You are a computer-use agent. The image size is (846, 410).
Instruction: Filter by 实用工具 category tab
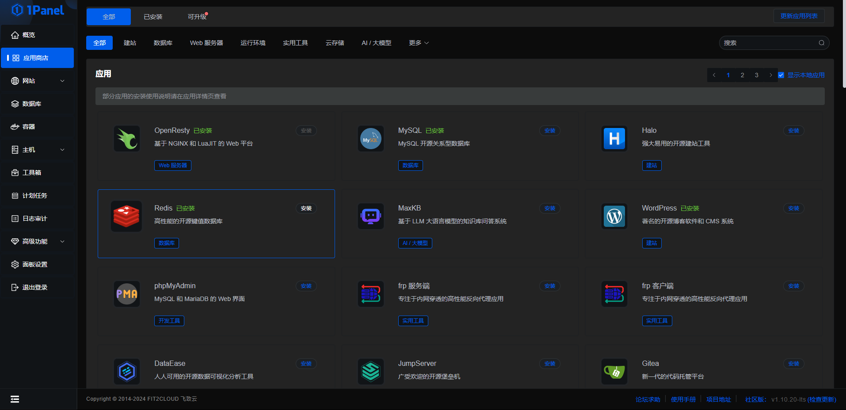point(295,43)
